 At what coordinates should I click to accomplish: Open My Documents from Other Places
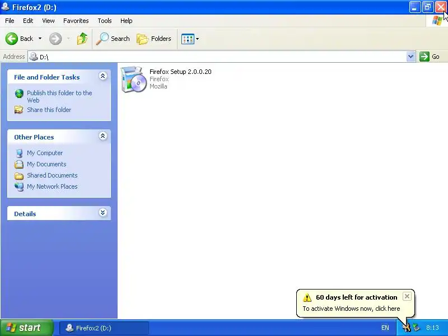[46, 164]
